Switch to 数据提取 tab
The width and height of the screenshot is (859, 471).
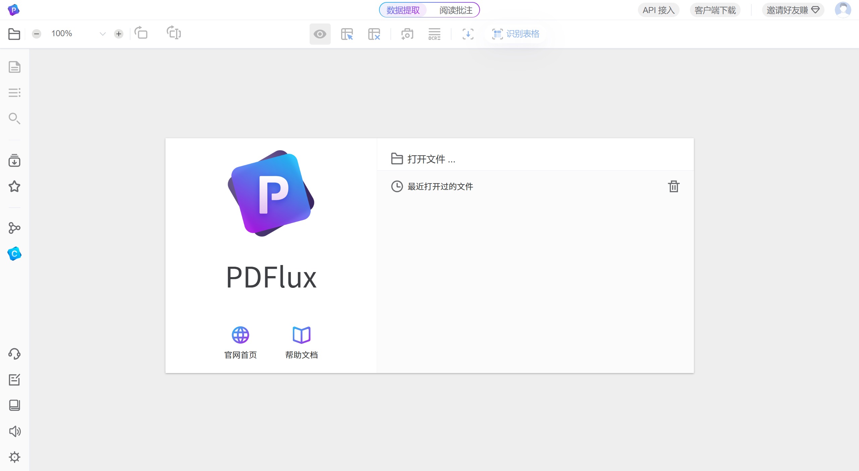tap(403, 10)
